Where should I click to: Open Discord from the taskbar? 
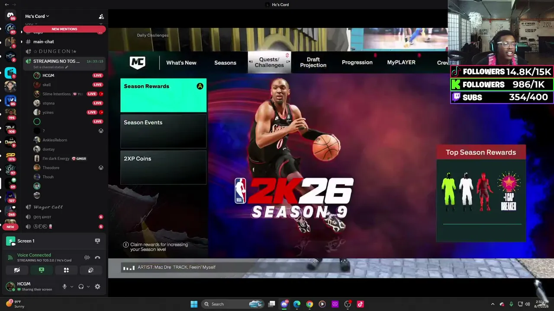point(284,304)
